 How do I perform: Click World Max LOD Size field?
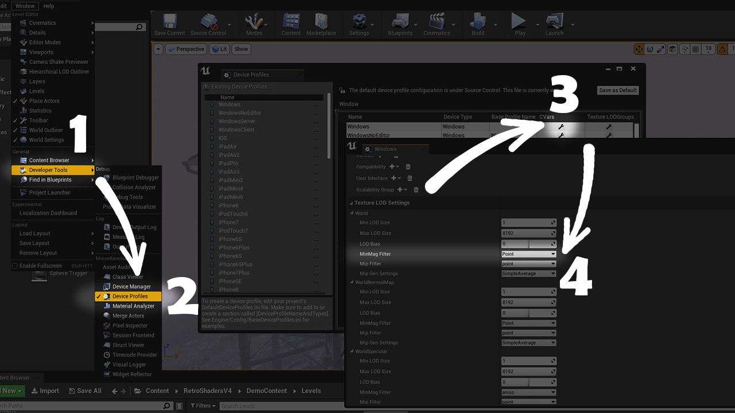[x=528, y=233]
